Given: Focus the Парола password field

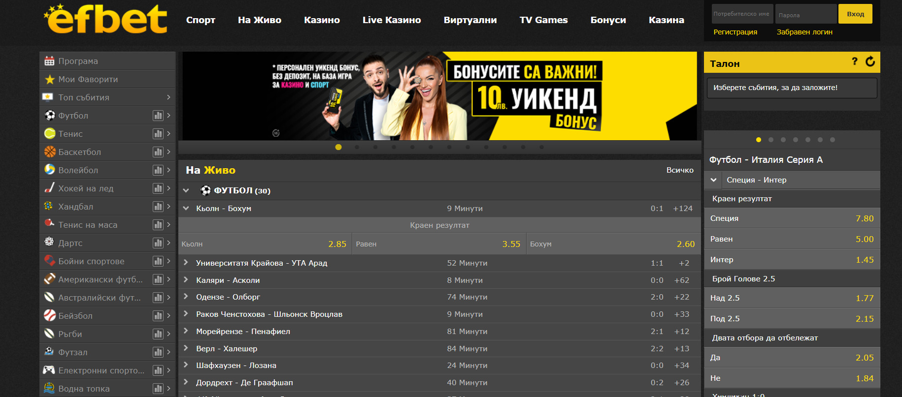Looking at the screenshot, I should pyautogui.click(x=806, y=14).
